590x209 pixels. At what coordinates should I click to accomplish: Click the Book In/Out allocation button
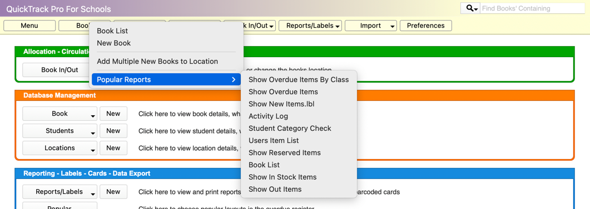(x=60, y=70)
